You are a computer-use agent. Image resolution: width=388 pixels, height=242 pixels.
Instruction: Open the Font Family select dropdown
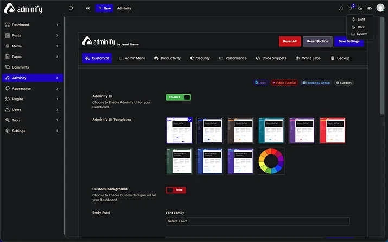(258, 221)
